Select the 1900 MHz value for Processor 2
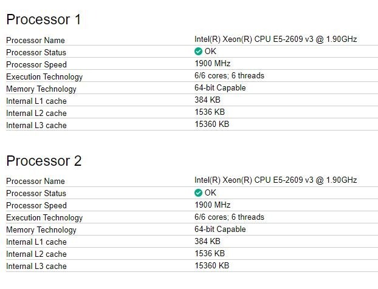The height and width of the screenshot is (289, 378). tap(212, 205)
